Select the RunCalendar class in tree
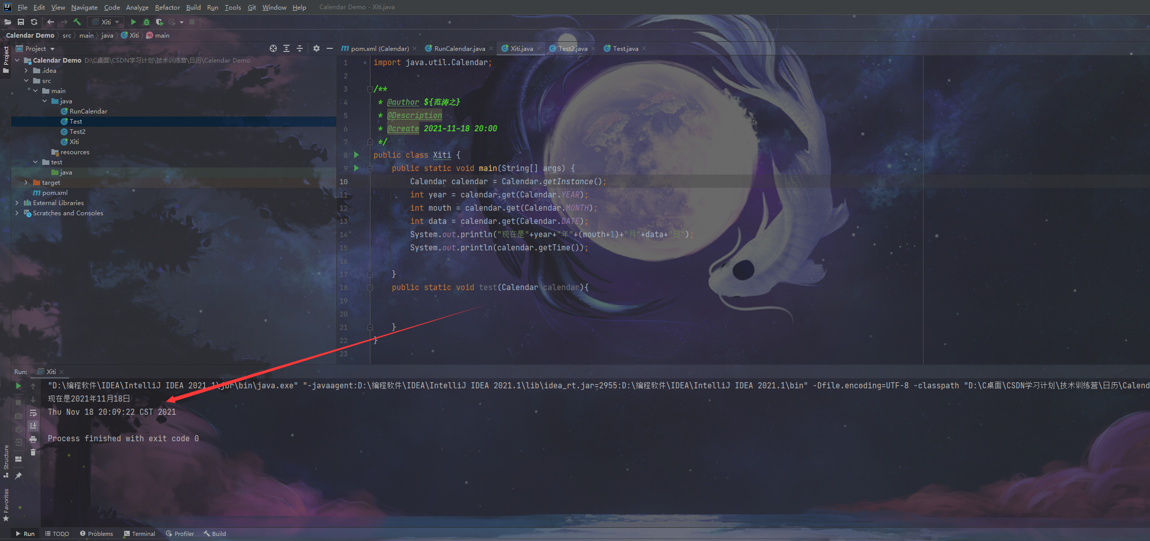The width and height of the screenshot is (1150, 541). click(x=88, y=111)
